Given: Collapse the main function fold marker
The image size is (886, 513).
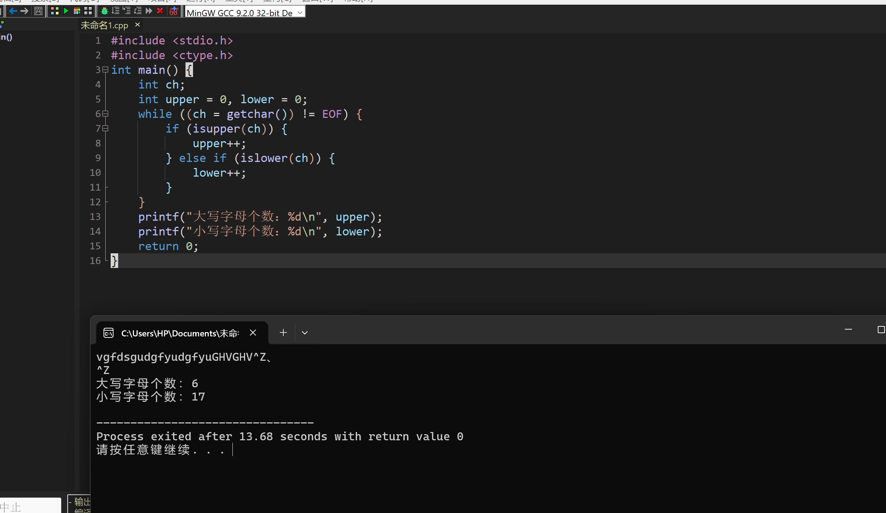Looking at the screenshot, I should (x=105, y=70).
